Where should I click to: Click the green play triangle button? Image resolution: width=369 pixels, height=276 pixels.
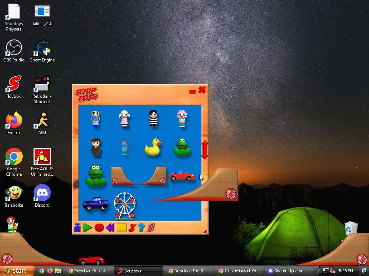88,227
